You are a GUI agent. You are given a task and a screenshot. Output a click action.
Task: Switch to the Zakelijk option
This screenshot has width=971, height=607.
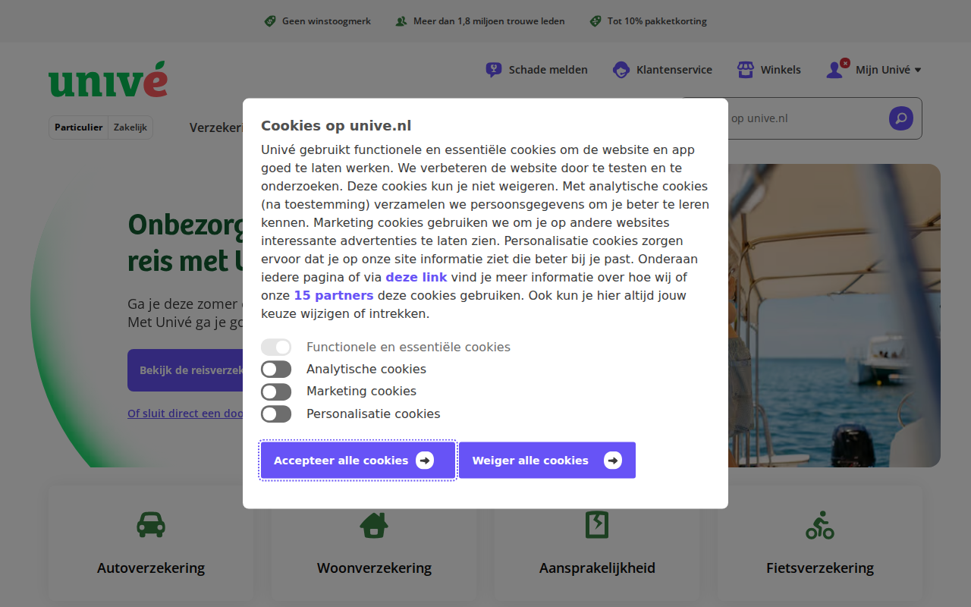coord(130,127)
